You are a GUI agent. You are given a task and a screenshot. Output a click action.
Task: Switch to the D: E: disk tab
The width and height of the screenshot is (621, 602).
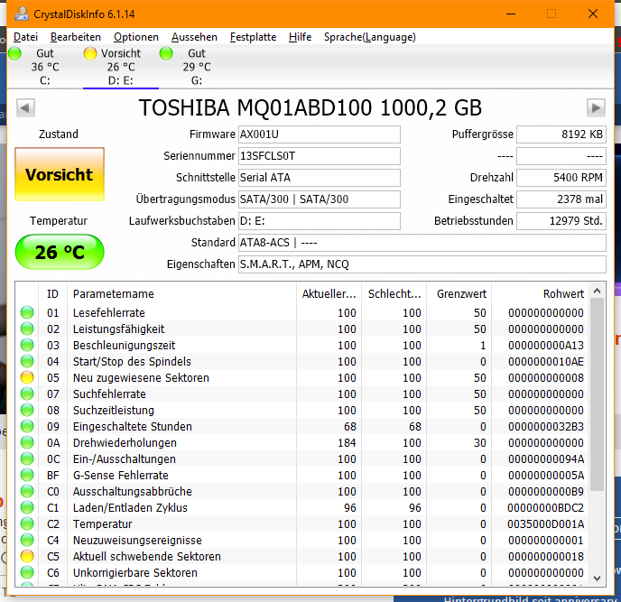point(121,67)
